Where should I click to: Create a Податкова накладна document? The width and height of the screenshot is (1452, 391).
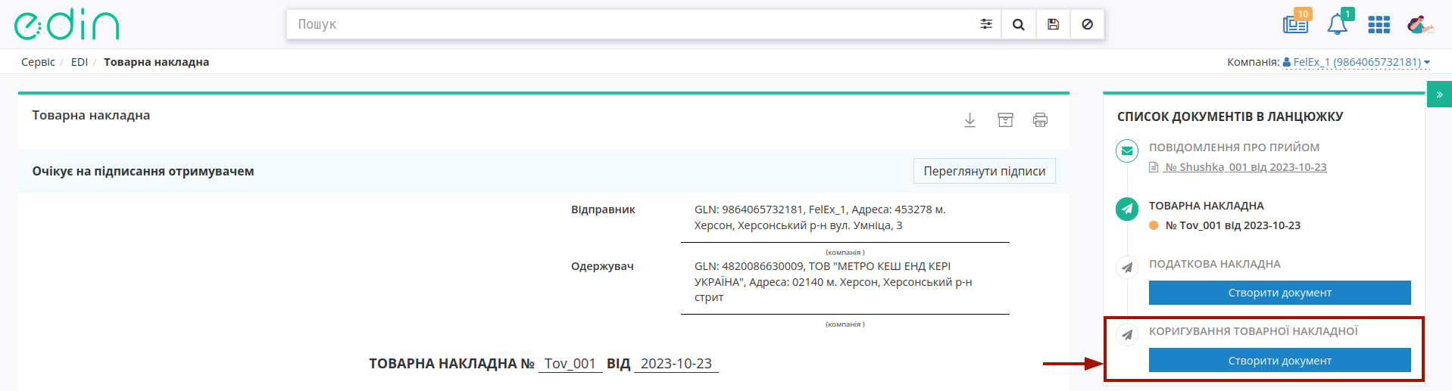pos(1279,293)
